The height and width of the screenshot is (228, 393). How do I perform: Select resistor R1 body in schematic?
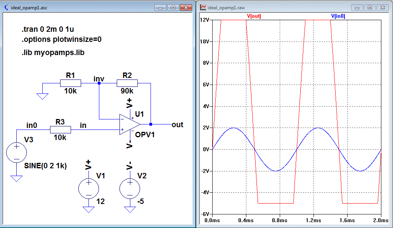click(71, 83)
